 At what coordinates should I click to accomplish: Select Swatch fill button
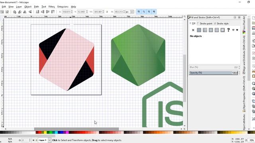[222, 30]
